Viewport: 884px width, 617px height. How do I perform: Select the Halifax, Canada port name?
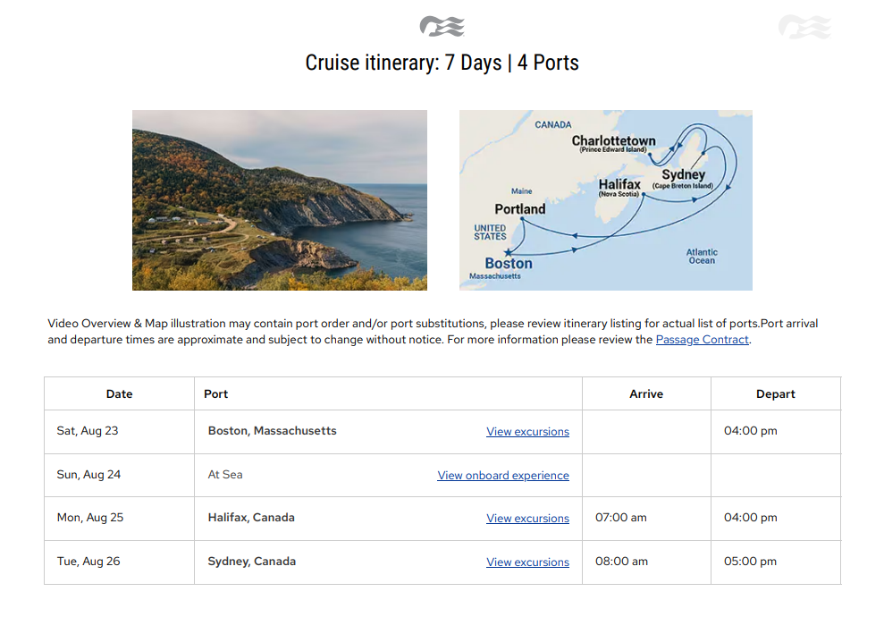coord(251,518)
